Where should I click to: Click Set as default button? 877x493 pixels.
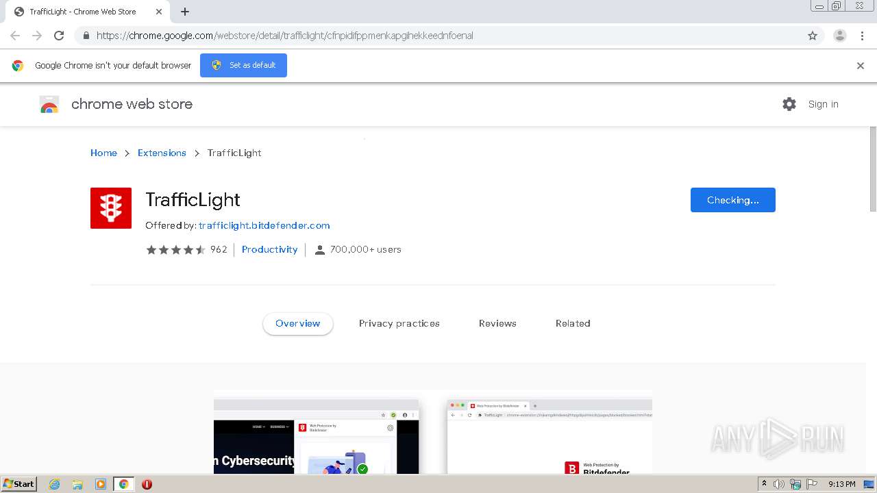click(243, 65)
